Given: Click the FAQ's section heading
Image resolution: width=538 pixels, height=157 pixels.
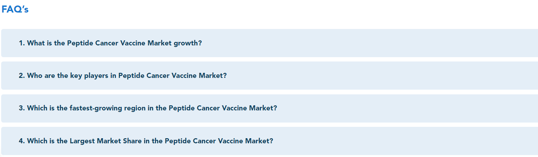Looking at the screenshot, I should pyautogui.click(x=15, y=9).
